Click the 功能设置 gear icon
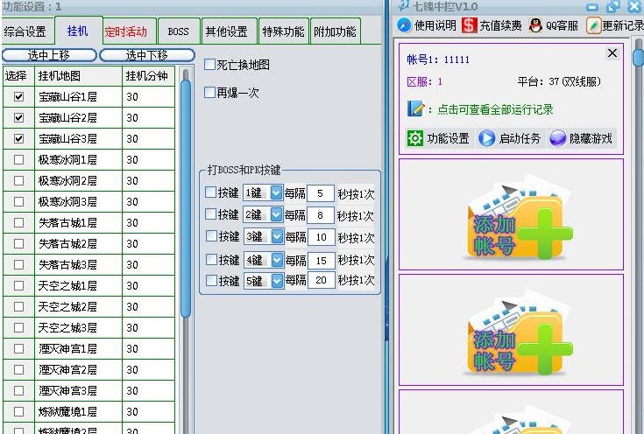 pos(414,138)
